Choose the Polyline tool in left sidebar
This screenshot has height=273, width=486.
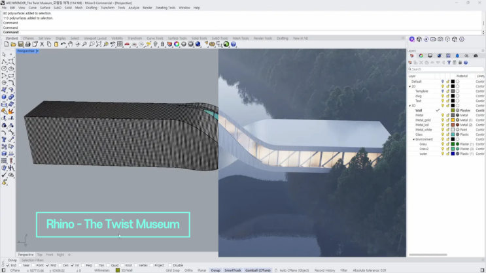[x=4, y=61]
